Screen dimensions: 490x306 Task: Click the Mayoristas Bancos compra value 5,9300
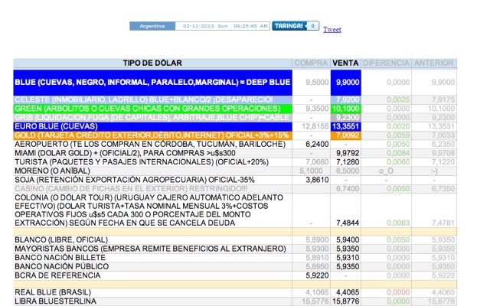pos(317,249)
